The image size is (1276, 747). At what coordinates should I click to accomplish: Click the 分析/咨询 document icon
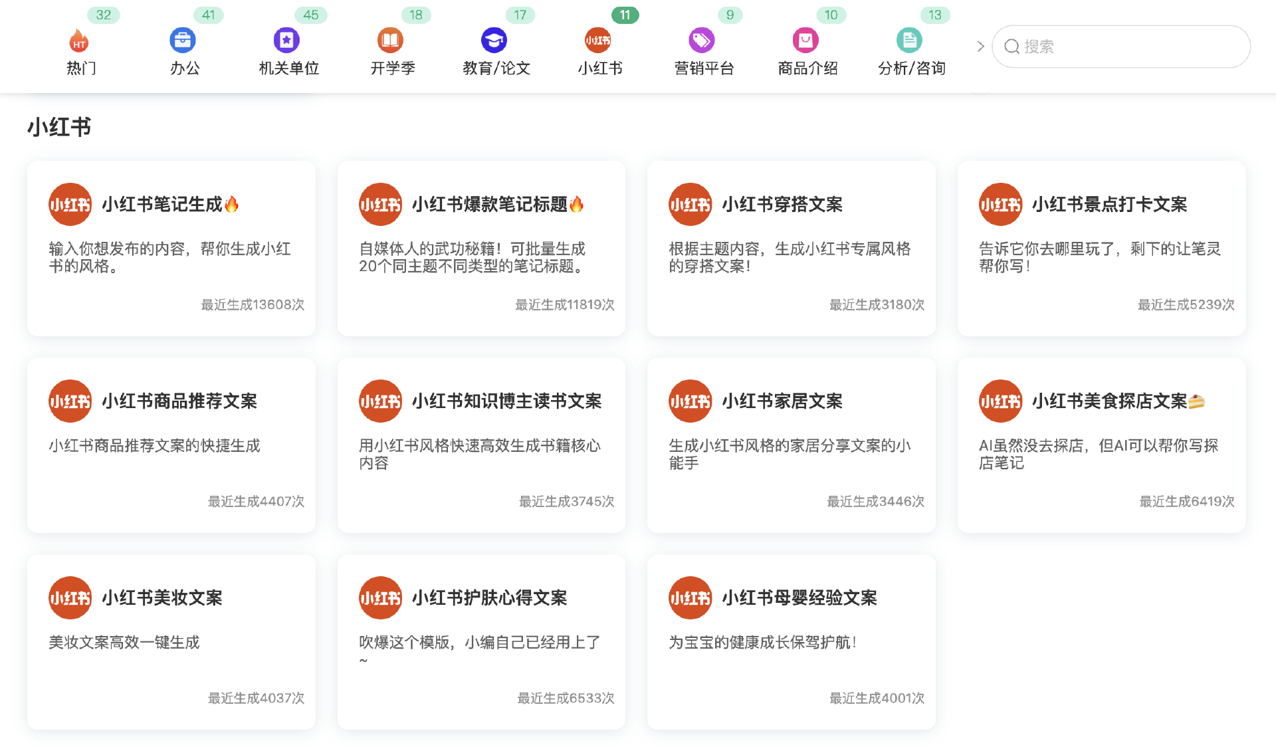click(x=908, y=41)
